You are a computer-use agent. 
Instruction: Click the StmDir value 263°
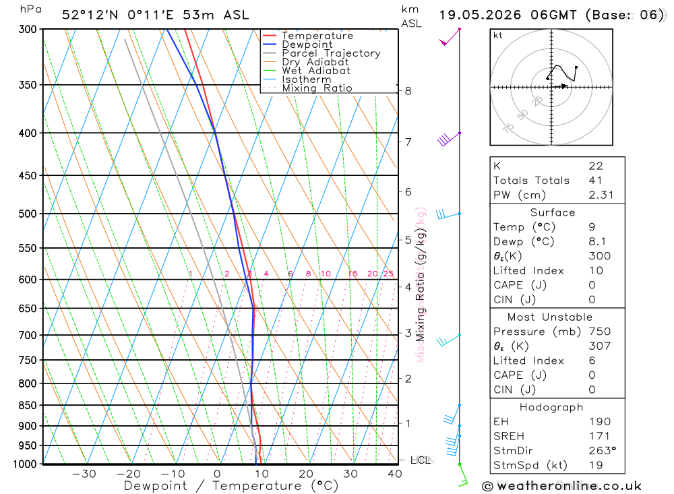point(602,451)
